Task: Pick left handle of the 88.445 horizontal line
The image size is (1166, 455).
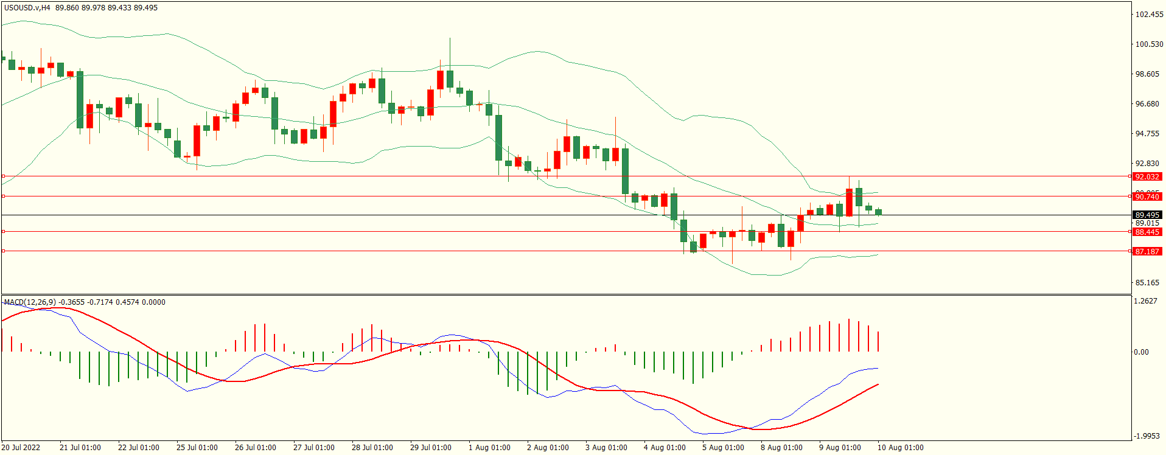Action: click(4, 232)
